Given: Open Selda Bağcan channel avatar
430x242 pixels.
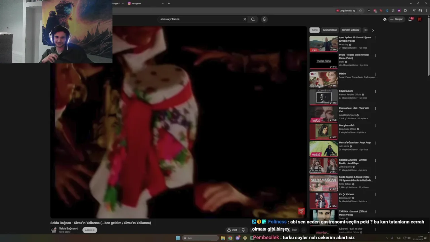Looking at the screenshot, I should pos(53,230).
